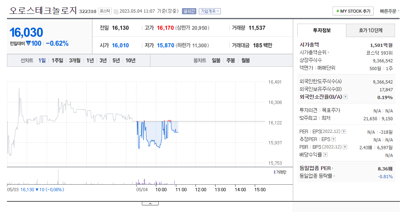The image size is (411, 212).
Task: Switch to the 호가10단계 tab
Action: pyautogui.click(x=371, y=30)
